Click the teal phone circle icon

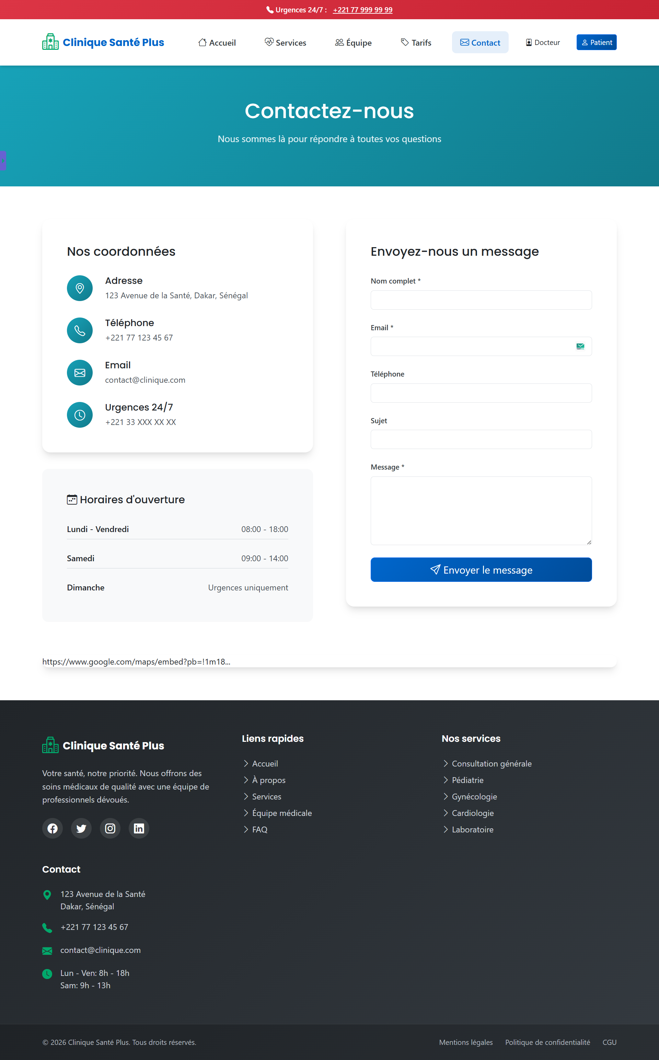(80, 330)
